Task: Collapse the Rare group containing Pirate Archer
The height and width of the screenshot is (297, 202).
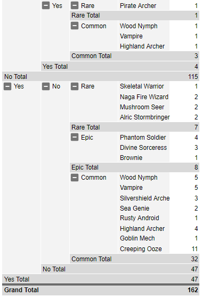Action: [75, 5]
